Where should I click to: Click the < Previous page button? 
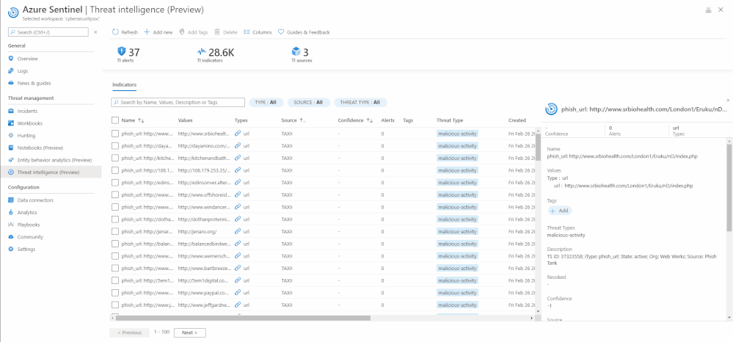pos(129,332)
